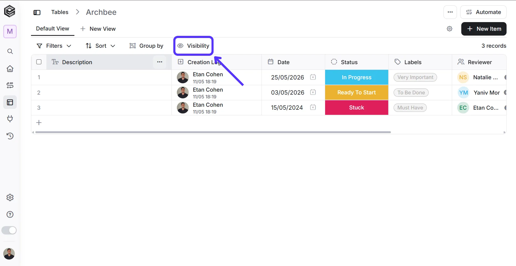Screen dimensions: 516x266
Task: Click the To Be Done label
Action: click(x=411, y=92)
